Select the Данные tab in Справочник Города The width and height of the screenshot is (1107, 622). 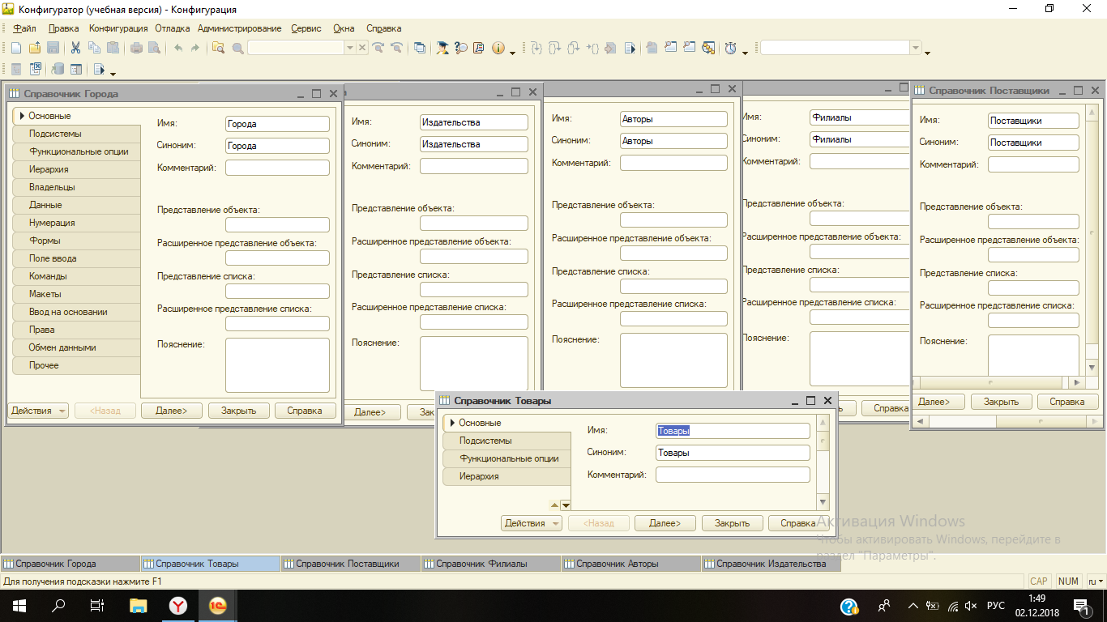(x=45, y=205)
